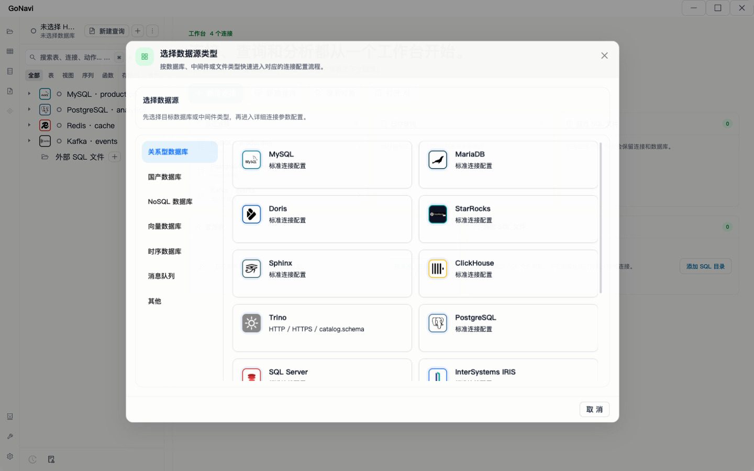Open the history clock icon
754x471 pixels.
pos(32,459)
